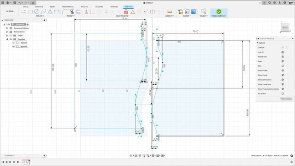Open the Modify dropdown menu
The image size is (295, 166).
click(71, 16)
